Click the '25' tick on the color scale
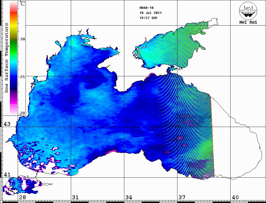This screenshot has height=203, width=266. (23, 77)
